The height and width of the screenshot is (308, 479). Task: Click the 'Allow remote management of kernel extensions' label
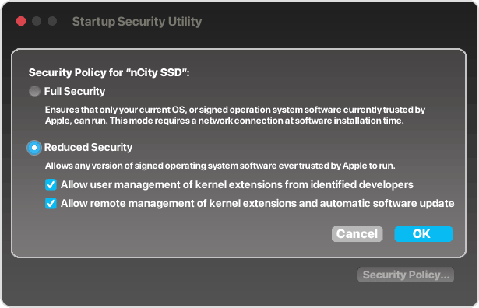click(257, 204)
